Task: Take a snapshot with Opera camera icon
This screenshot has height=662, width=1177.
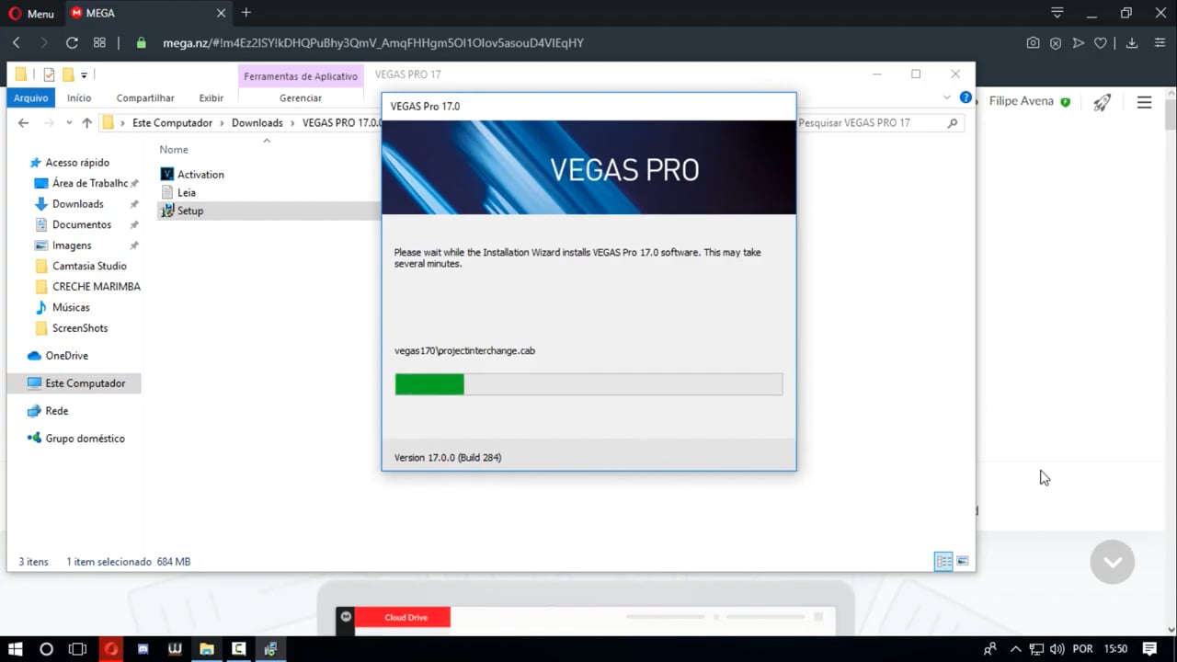Action: click(1034, 42)
